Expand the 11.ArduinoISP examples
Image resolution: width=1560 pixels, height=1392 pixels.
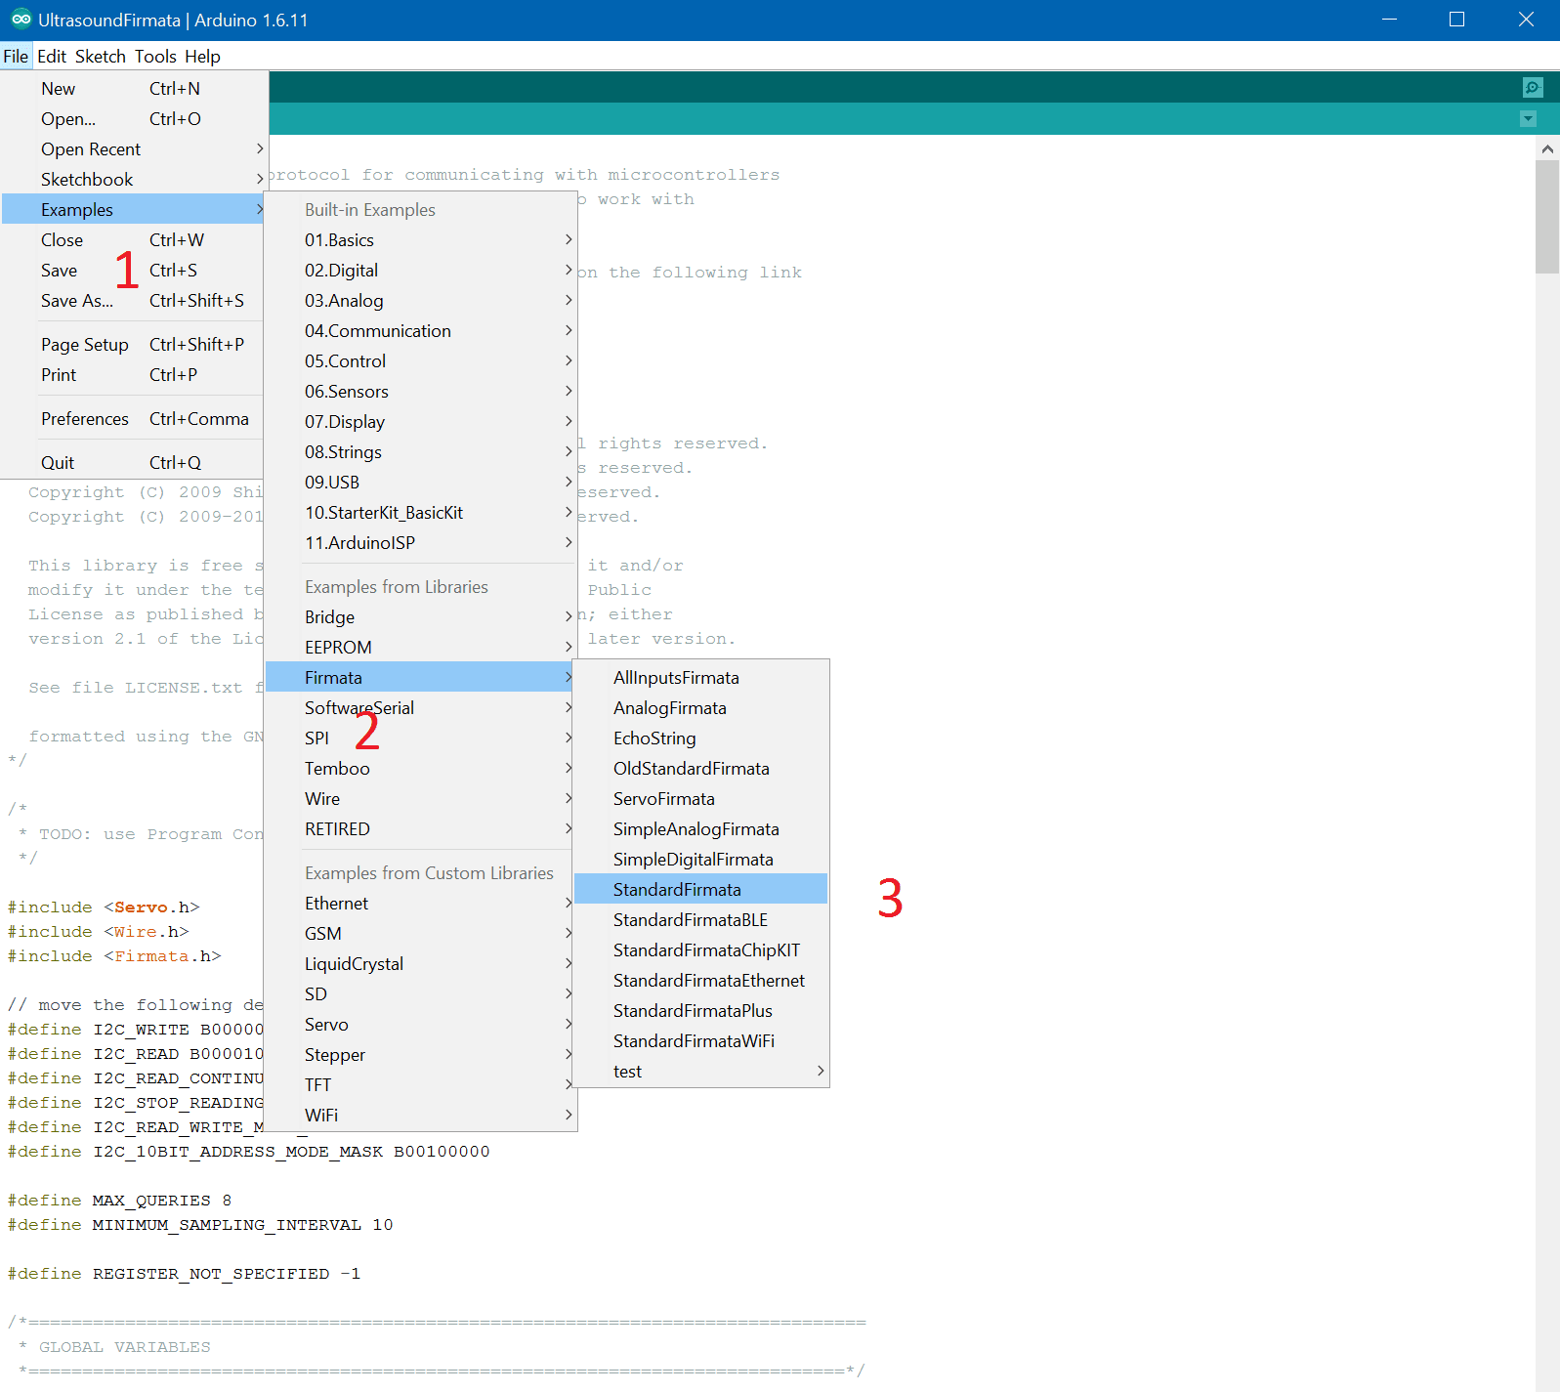421,543
